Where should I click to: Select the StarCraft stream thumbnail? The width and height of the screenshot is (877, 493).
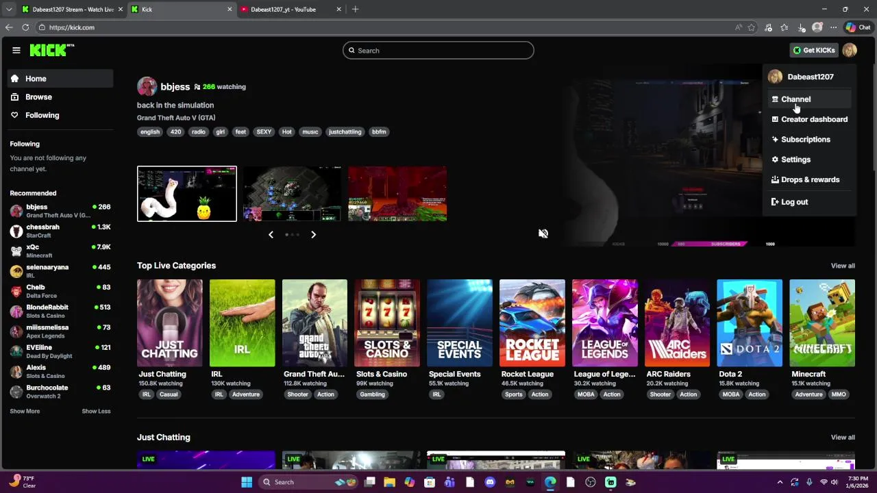click(x=292, y=194)
